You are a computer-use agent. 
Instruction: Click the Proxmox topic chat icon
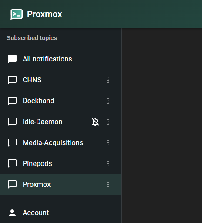click(12, 185)
